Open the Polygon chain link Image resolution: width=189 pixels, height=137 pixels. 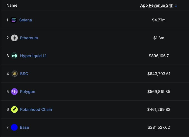28,92
